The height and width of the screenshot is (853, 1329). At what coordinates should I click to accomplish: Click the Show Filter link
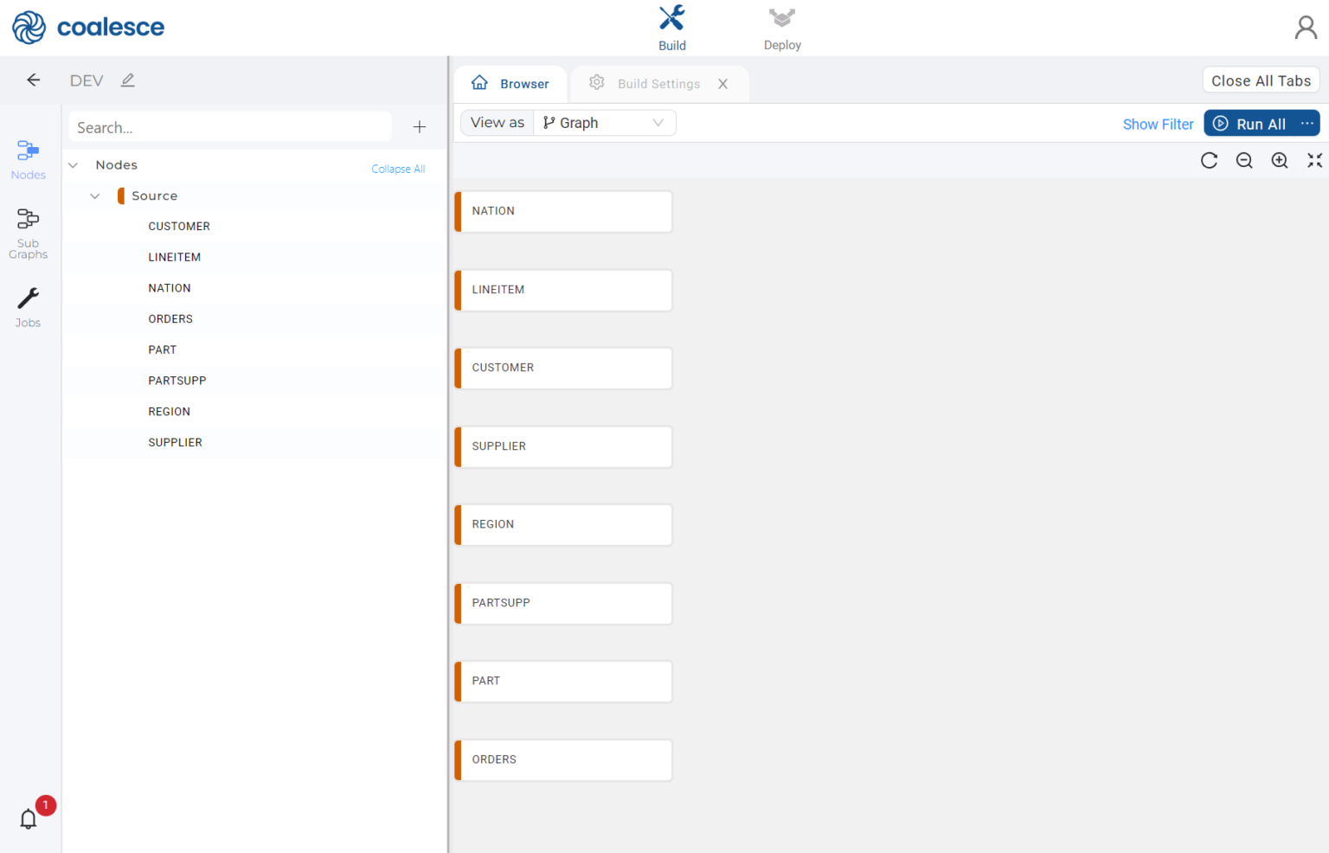coord(1158,124)
